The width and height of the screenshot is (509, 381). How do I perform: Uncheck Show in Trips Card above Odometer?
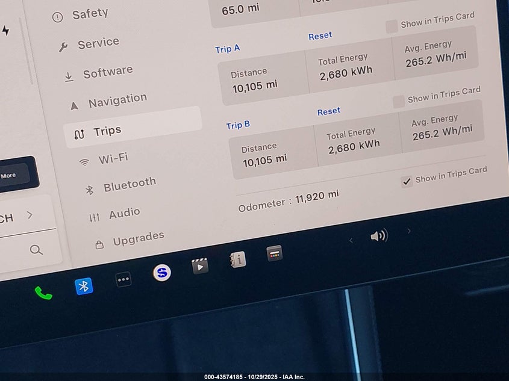click(407, 181)
